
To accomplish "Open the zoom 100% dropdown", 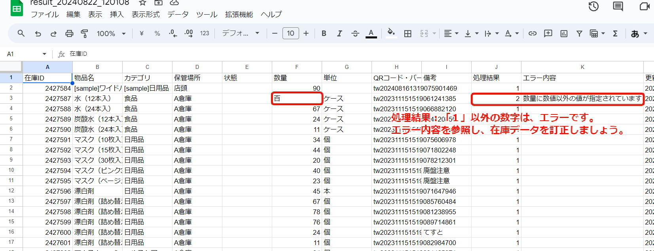I will click(x=111, y=34).
